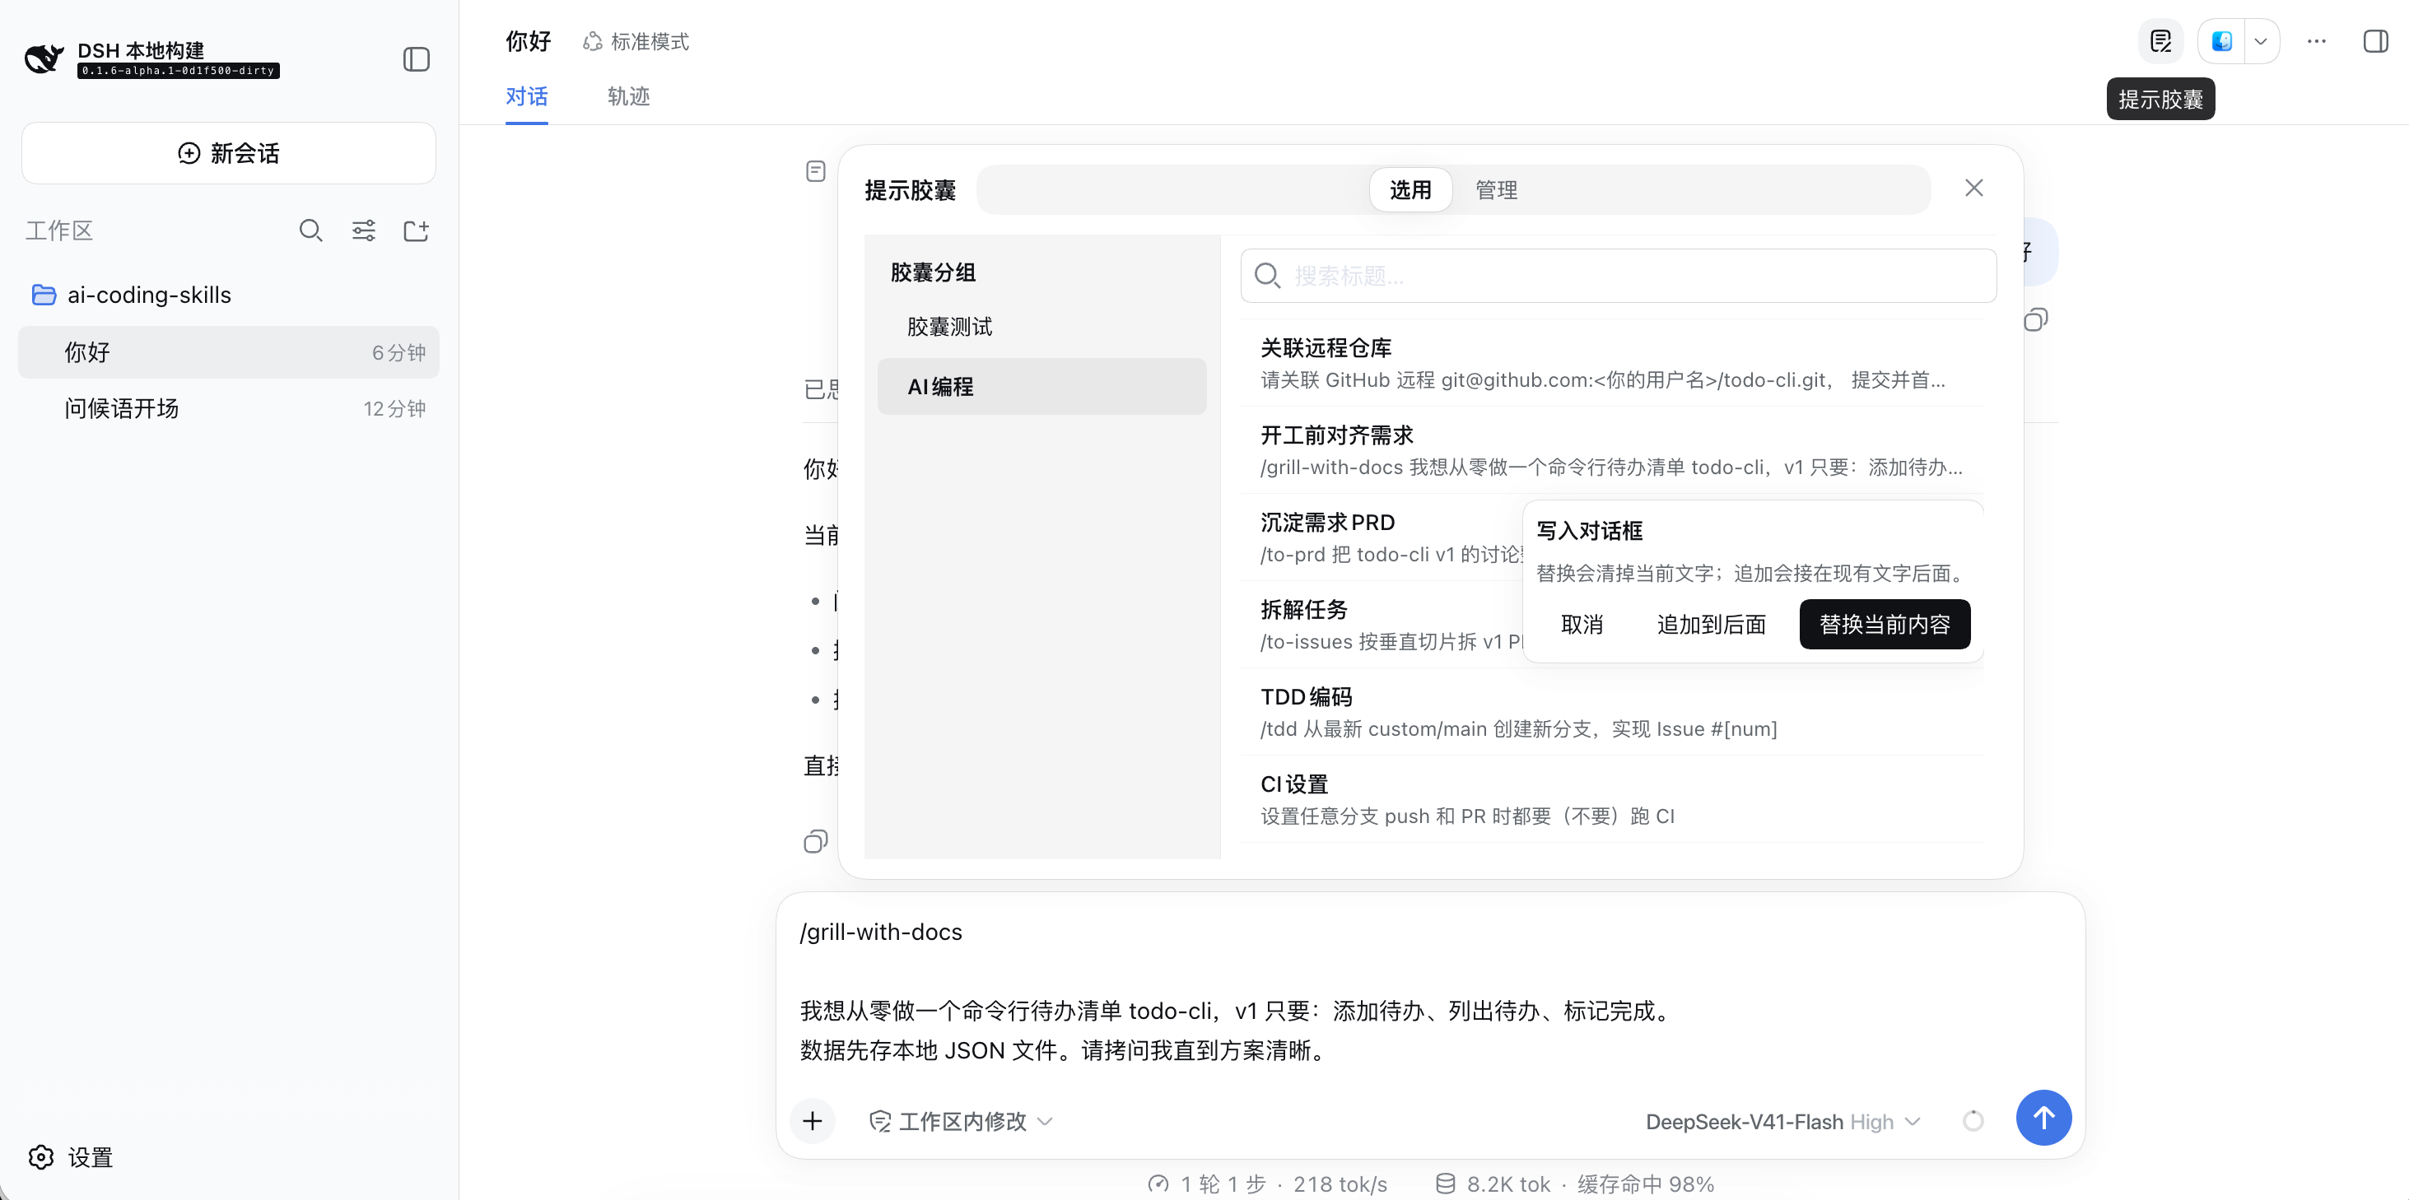The height and width of the screenshot is (1200, 2409).
Task: Select the 胶囊测试 group
Action: pyautogui.click(x=1041, y=326)
